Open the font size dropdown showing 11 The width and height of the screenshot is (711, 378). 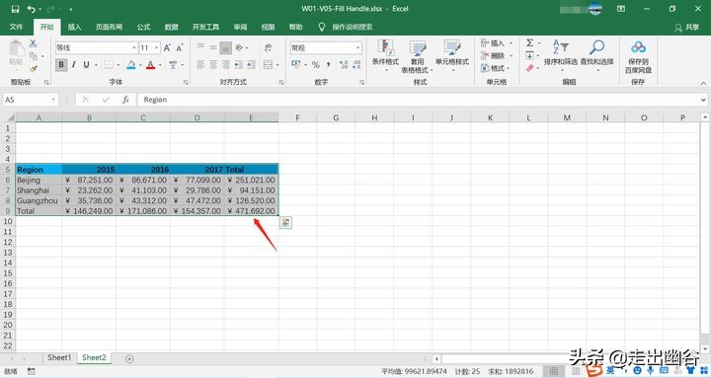pos(150,47)
